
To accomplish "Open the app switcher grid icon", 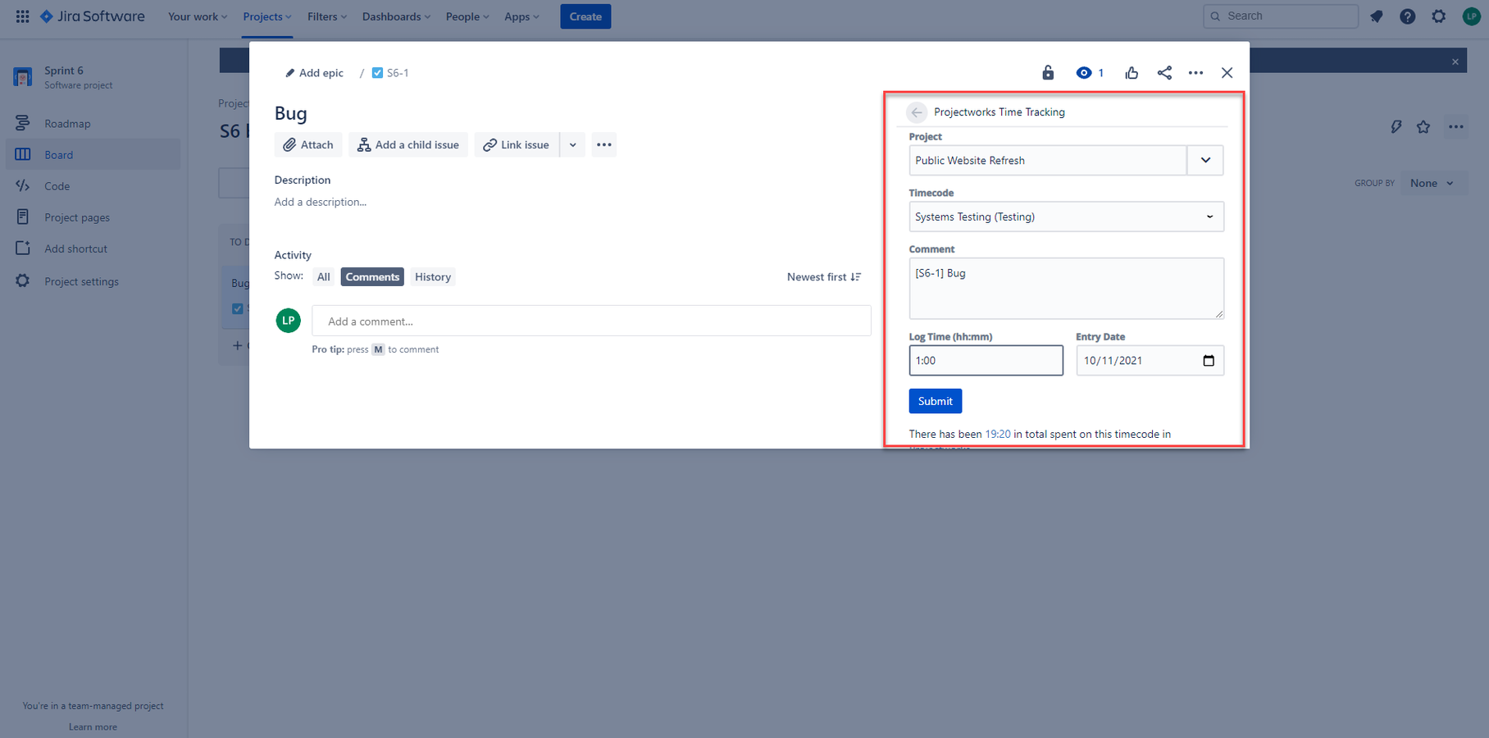I will (x=22, y=16).
